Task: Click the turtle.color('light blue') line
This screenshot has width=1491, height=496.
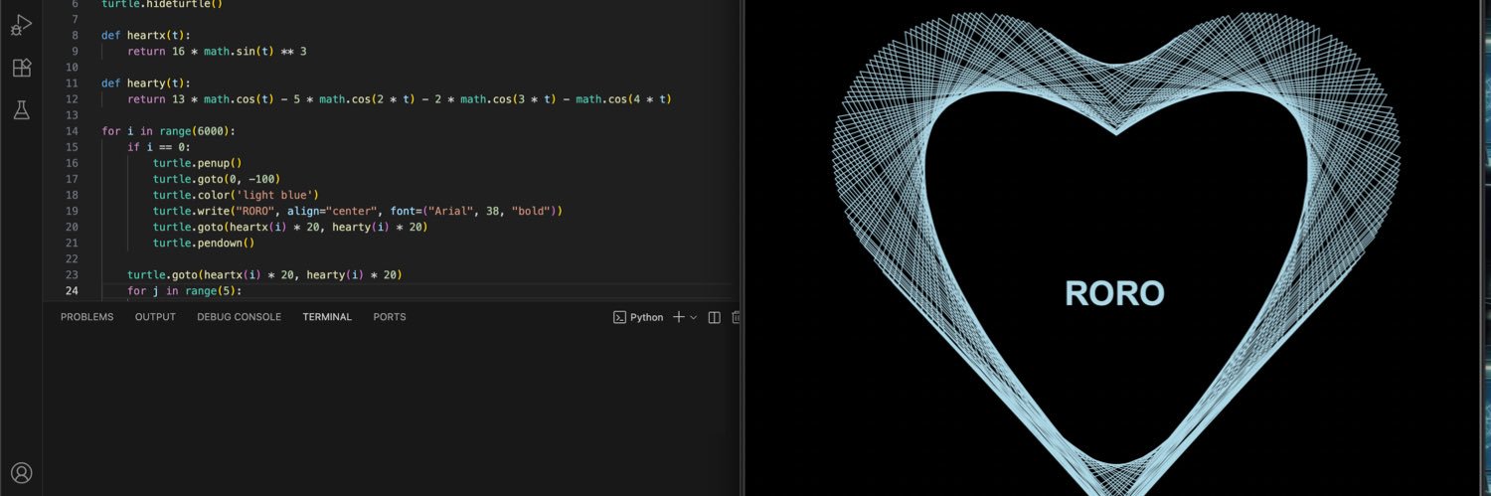Action: coord(236,195)
